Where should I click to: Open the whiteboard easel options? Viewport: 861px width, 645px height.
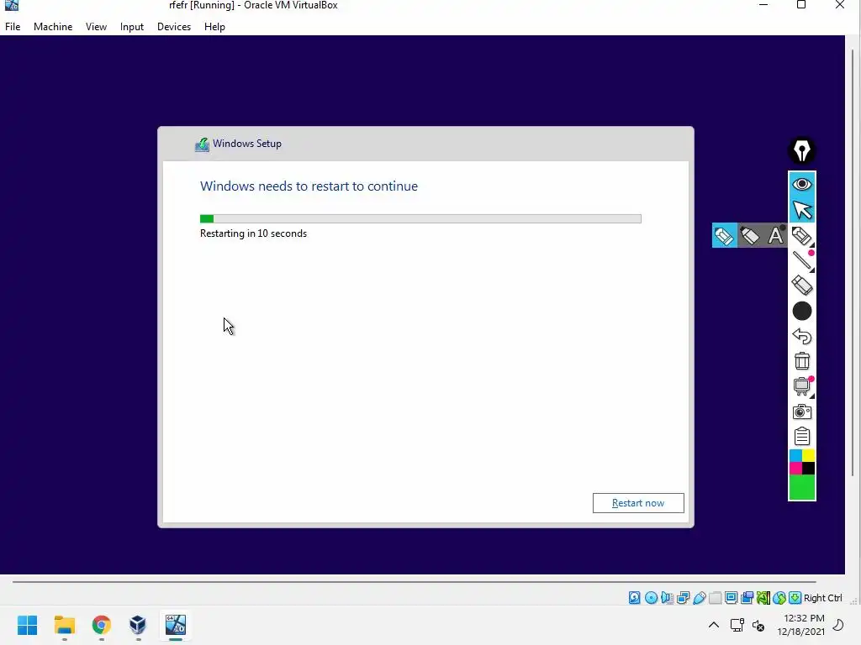point(801,386)
